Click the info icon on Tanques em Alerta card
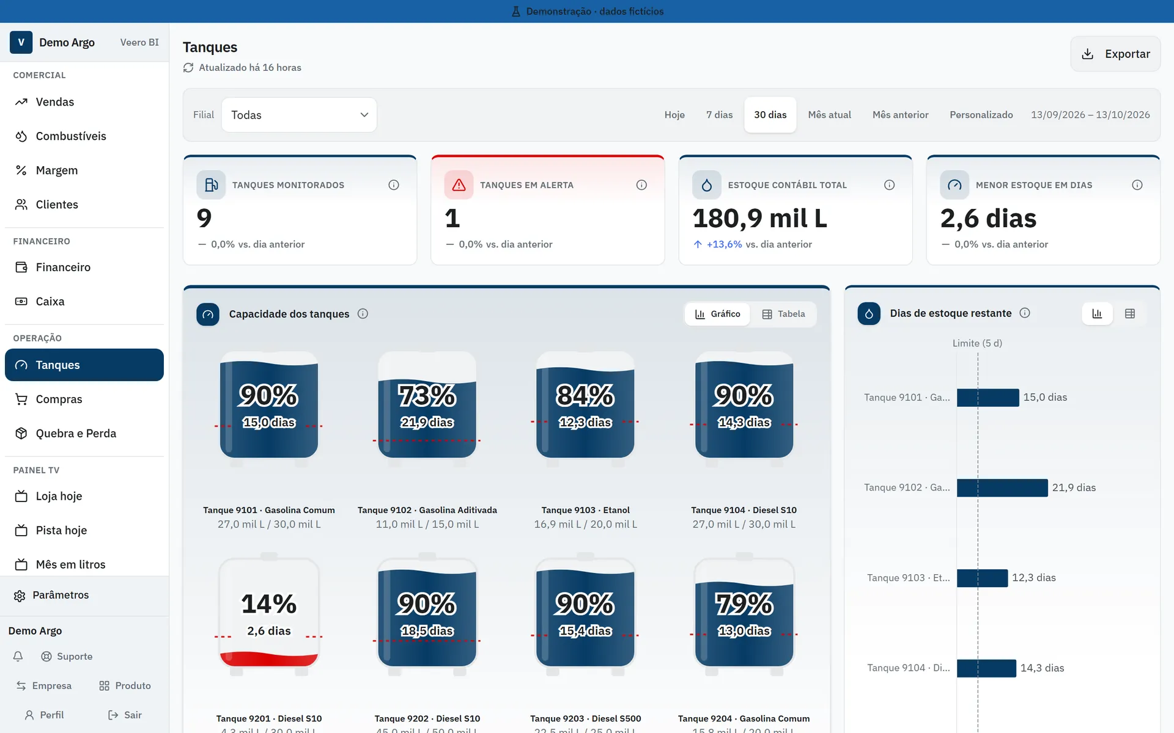 641,185
